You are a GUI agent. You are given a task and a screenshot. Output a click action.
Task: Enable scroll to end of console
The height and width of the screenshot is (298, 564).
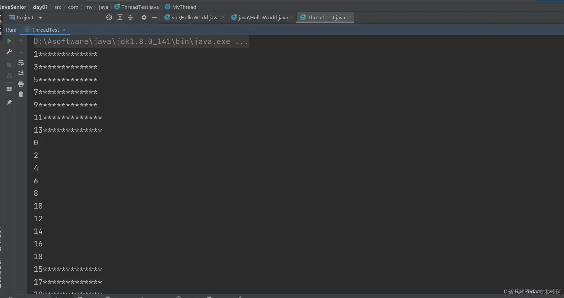click(21, 73)
